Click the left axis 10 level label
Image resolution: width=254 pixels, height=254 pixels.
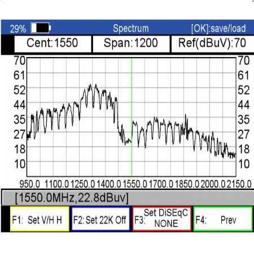[20, 164]
